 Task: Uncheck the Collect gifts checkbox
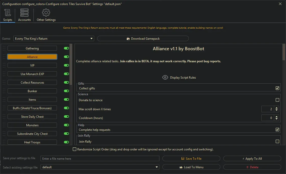coord(277,88)
